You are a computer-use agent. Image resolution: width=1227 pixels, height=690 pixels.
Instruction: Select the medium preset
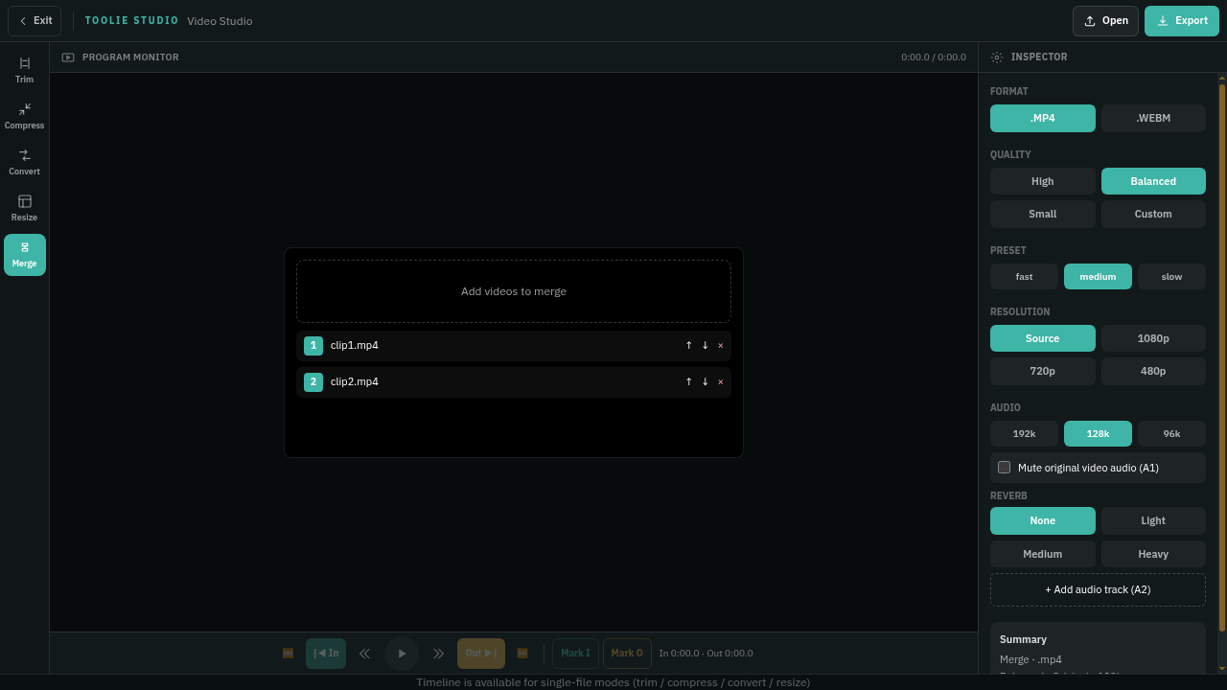click(x=1098, y=276)
